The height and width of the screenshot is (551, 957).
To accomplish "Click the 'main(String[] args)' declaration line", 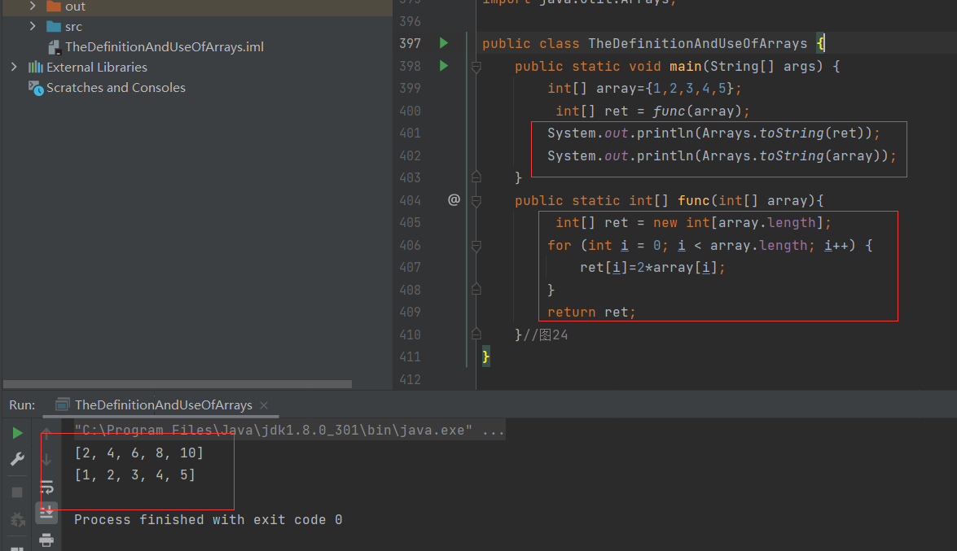I will tap(677, 66).
